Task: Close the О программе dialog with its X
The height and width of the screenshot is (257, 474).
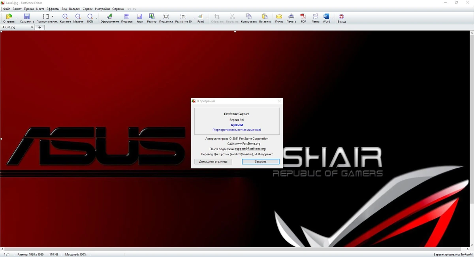Action: pyautogui.click(x=279, y=101)
